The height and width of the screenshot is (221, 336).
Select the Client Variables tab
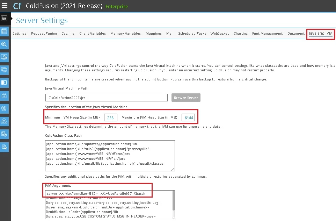(x=93, y=34)
